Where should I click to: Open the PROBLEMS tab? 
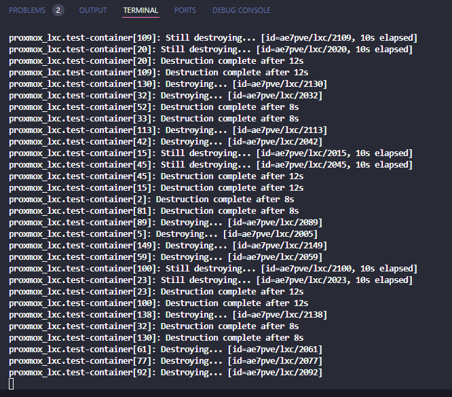[27, 10]
